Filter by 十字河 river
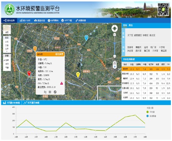 click(x=162, y=47)
